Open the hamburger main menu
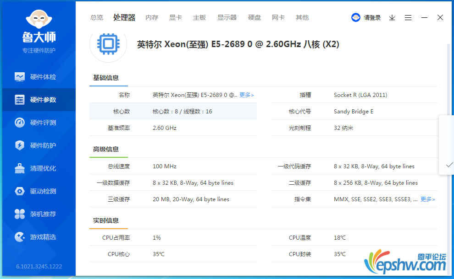 (408, 18)
